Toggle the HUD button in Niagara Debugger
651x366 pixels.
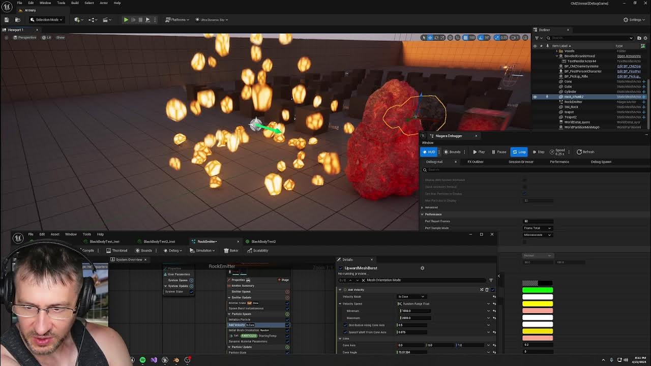429,152
